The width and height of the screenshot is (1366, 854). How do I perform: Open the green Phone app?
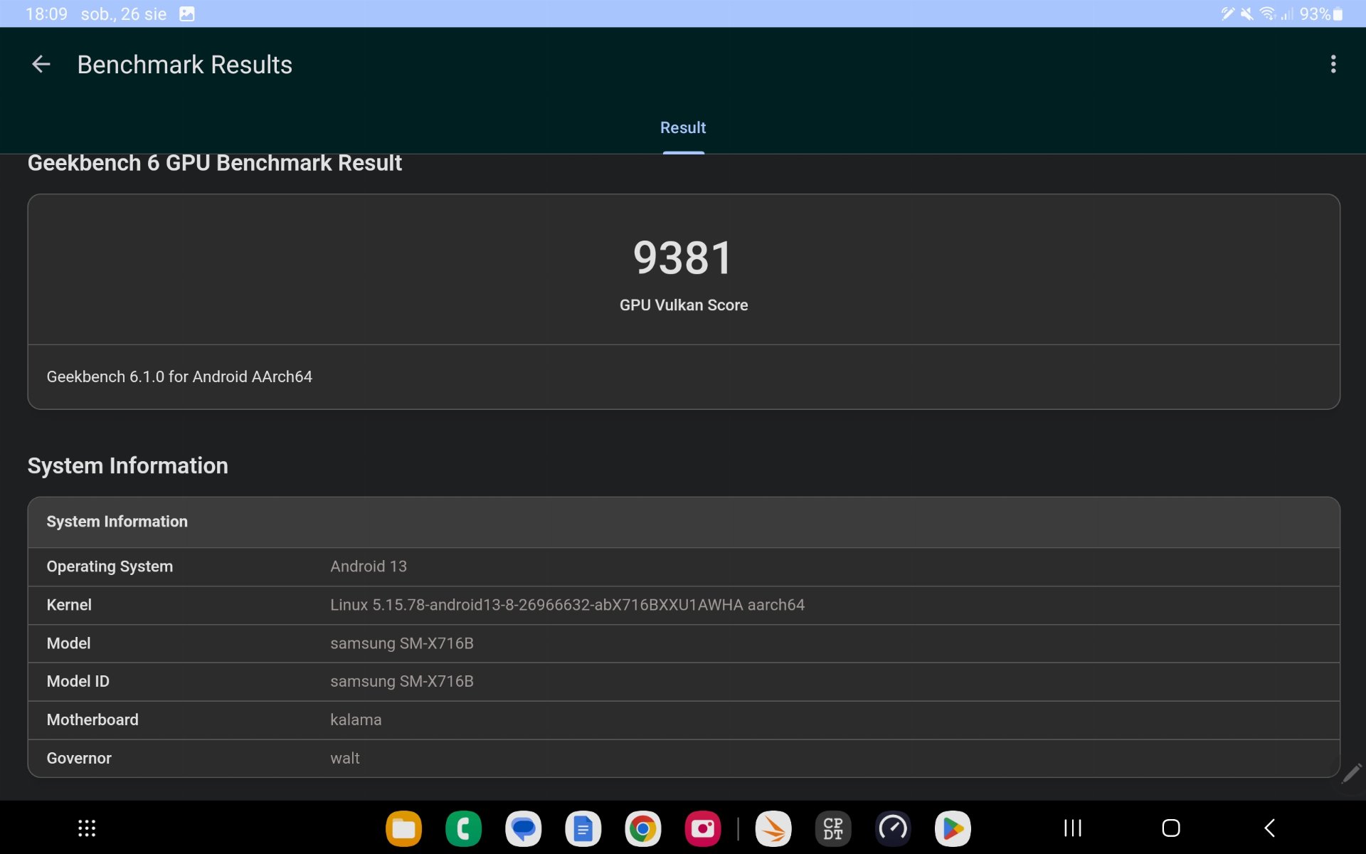click(x=463, y=828)
